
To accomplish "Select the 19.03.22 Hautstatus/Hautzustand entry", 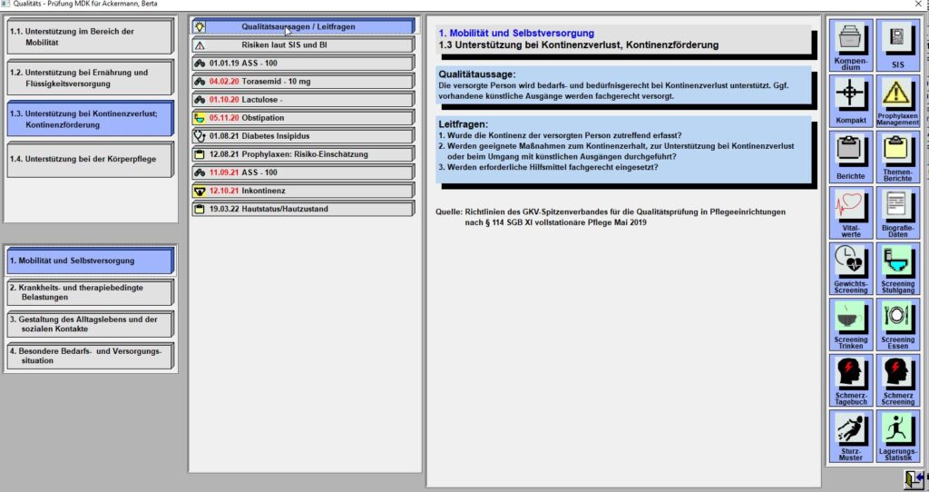I will tap(304, 209).
